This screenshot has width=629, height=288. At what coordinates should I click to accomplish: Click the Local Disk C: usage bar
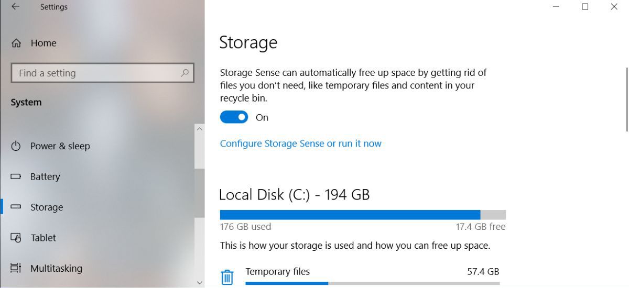tap(362, 215)
